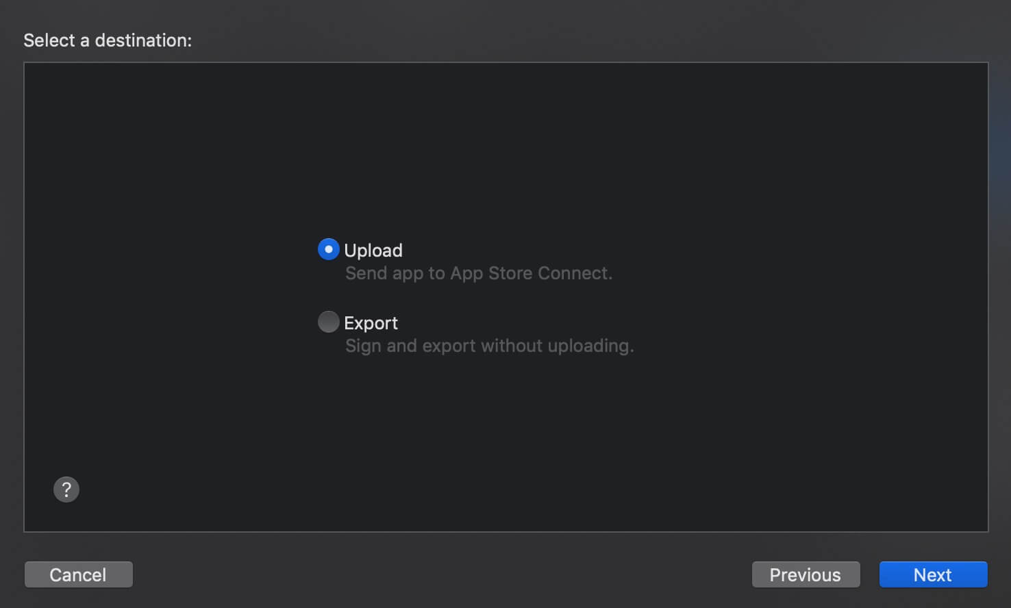Dismiss the dialog using Cancel
The image size is (1011, 608).
78,574
